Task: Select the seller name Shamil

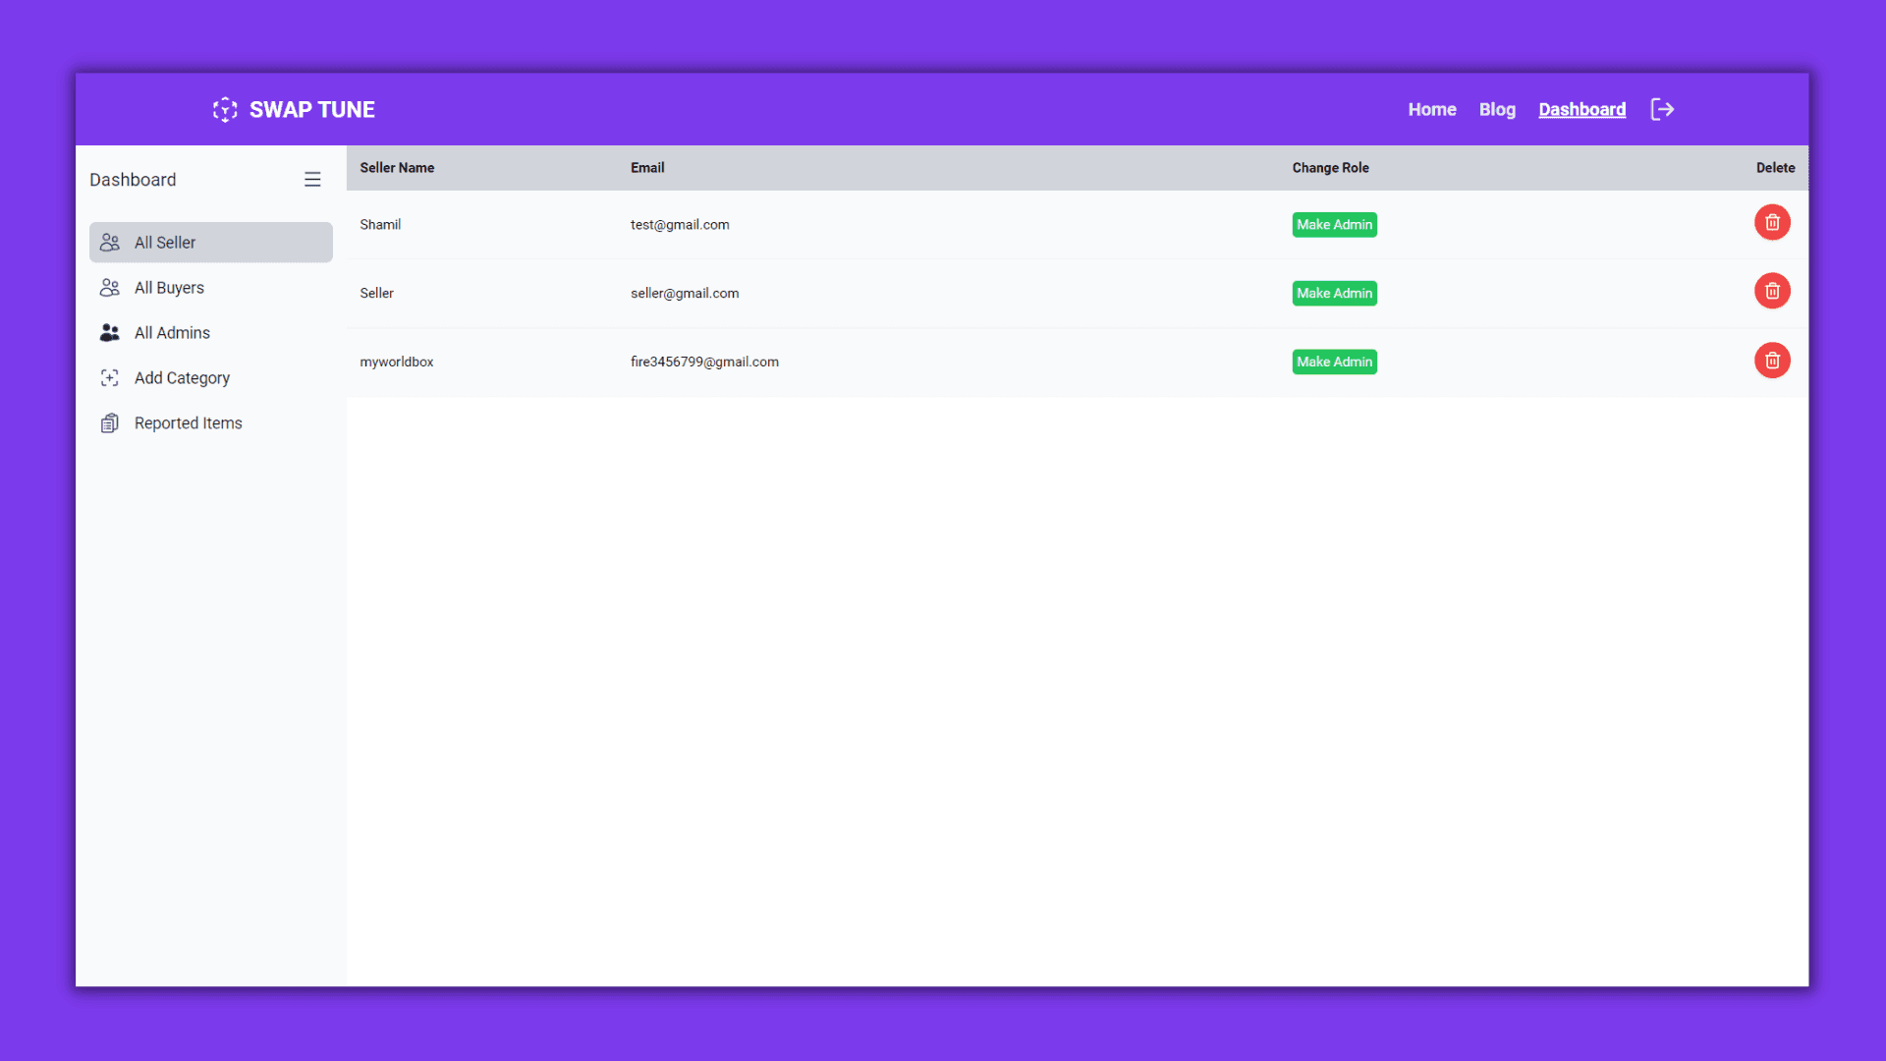Action: [x=380, y=225]
